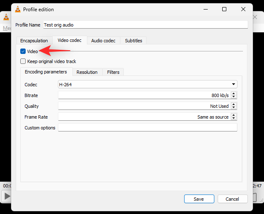Screen dimensions: 264x214
Task: Click the VLC cone icon in title bar
Action: coord(18,9)
